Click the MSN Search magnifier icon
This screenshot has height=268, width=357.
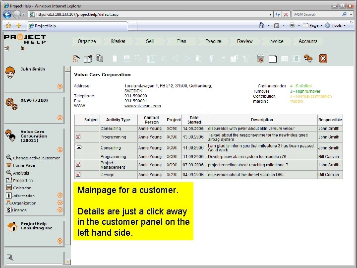(x=344, y=14)
